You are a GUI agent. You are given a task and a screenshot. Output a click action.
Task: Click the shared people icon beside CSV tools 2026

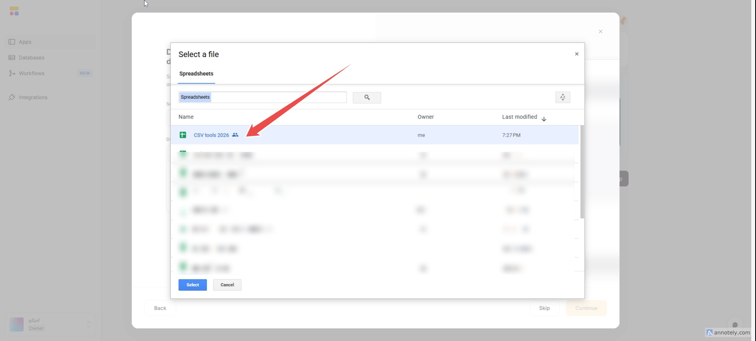point(235,135)
